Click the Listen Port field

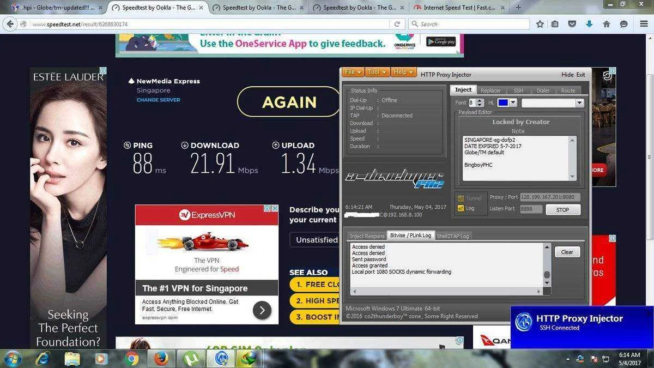pos(531,209)
